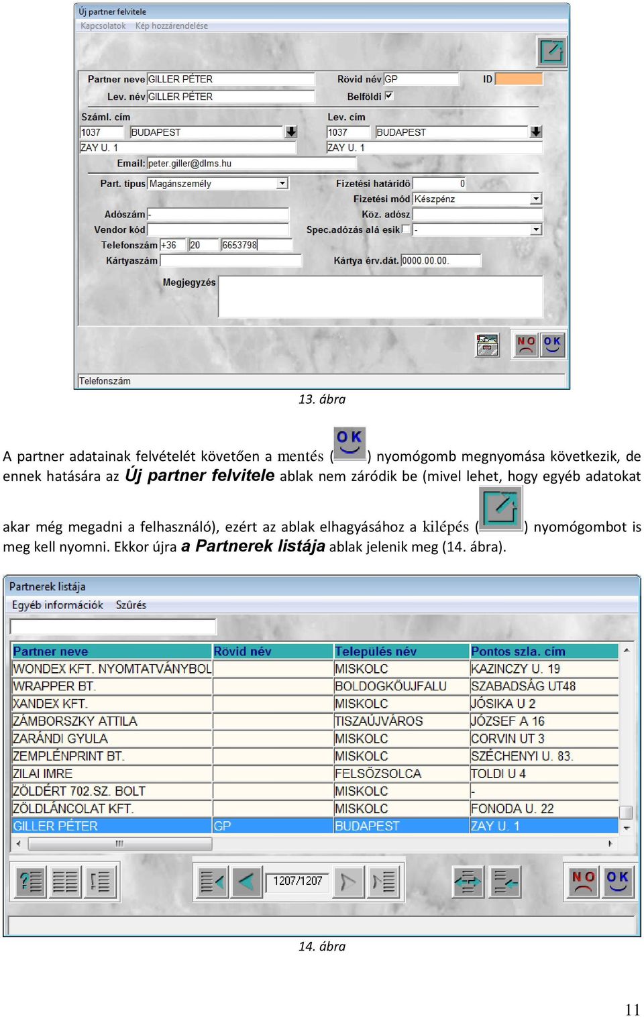Open the Szűrés menu in Partnerek listája

pyautogui.click(x=131, y=605)
